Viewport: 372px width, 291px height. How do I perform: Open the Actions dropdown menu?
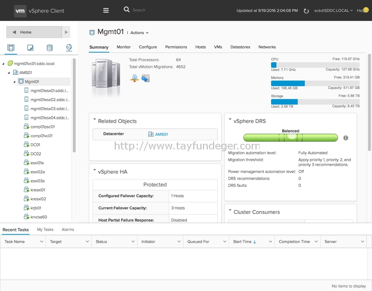coord(140,33)
